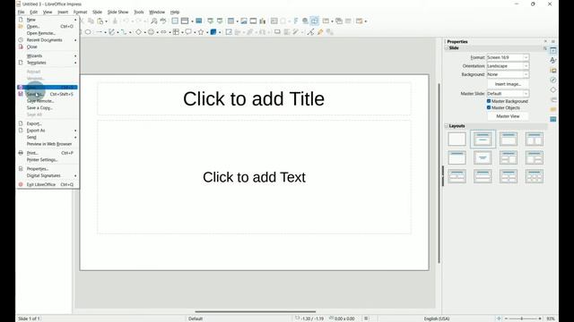The width and height of the screenshot is (574, 322).
Task: Open the Shapes deck sidebar icon
Action: pyautogui.click(x=553, y=89)
